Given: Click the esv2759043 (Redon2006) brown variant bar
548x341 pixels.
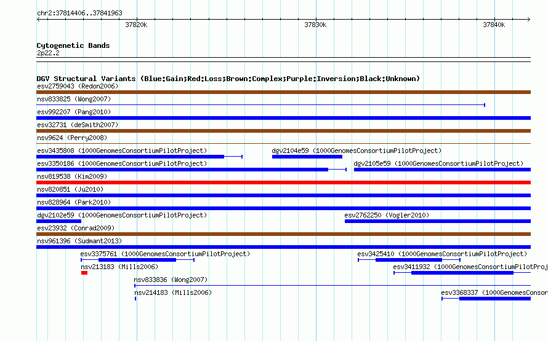Looking at the screenshot, I should pyautogui.click(x=283, y=92).
